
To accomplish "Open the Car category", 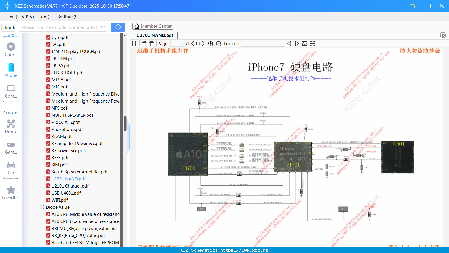I will tap(11, 168).
